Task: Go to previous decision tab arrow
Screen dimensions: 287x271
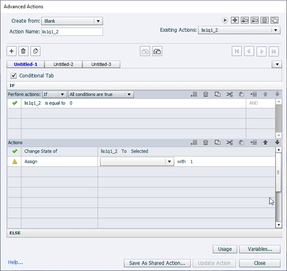Action: [249, 51]
